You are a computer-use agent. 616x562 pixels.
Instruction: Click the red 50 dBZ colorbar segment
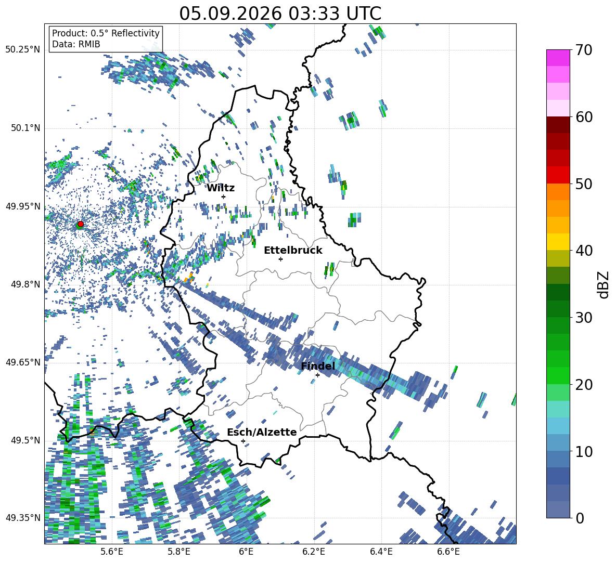(558, 175)
